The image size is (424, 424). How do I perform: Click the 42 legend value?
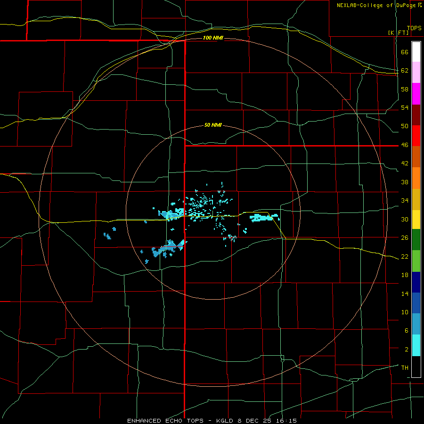tap(405, 163)
